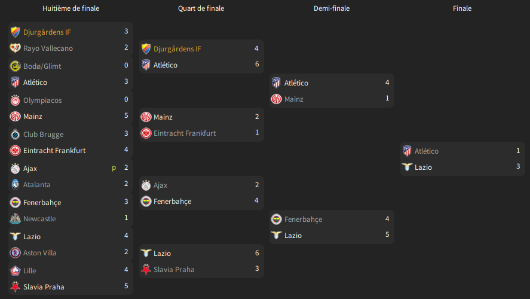
Task: Click the Quart de finale column header
Action: coord(201,8)
